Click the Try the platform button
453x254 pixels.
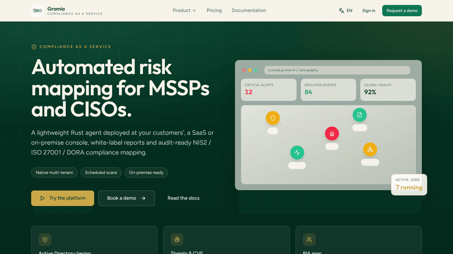click(63, 198)
